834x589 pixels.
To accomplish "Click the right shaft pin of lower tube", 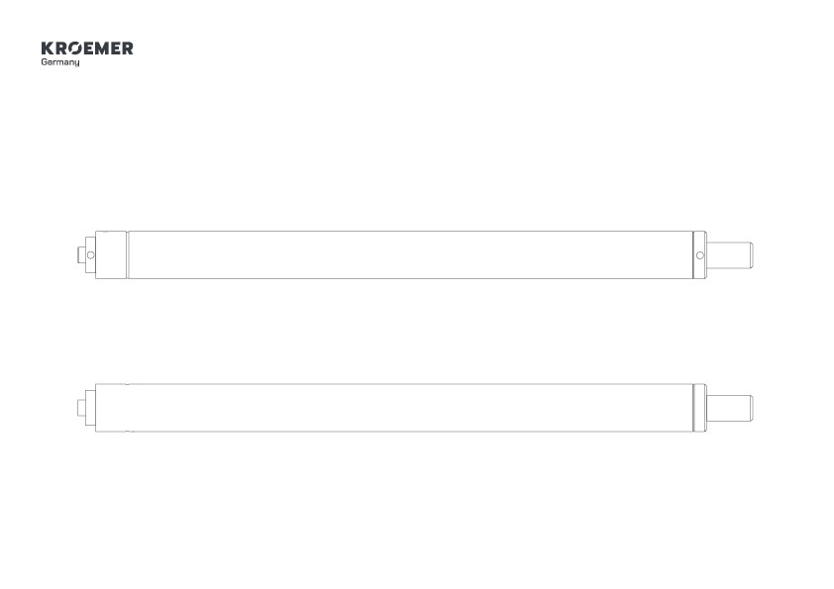I will coord(729,408).
